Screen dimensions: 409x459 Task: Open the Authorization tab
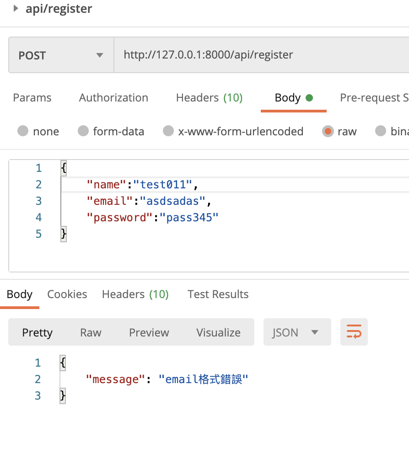pos(113,98)
